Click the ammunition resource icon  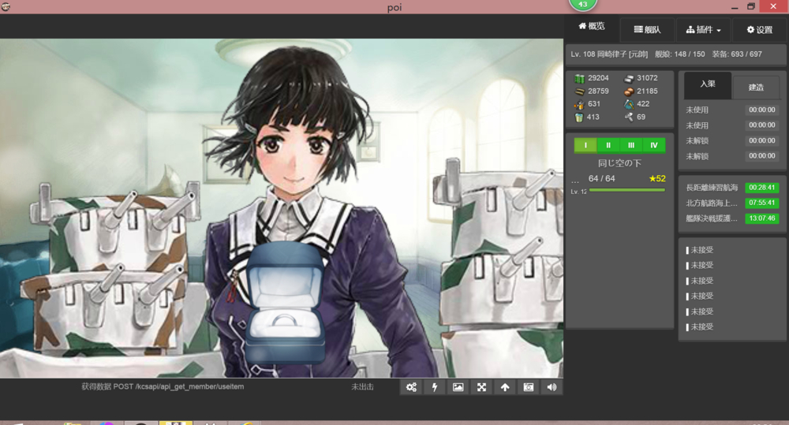pos(580,91)
